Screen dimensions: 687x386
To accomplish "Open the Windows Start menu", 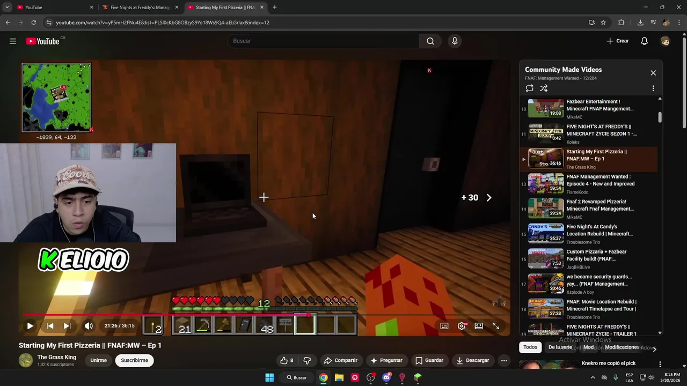I will (x=269, y=377).
